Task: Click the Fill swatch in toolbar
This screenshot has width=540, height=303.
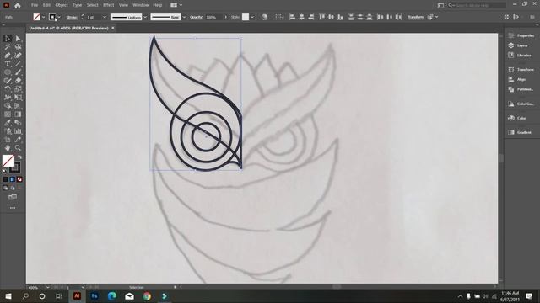Action: point(8,161)
